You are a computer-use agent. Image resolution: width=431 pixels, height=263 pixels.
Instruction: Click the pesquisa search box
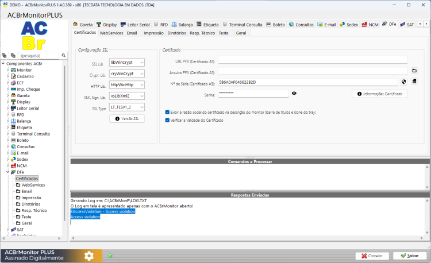[x=39, y=56]
